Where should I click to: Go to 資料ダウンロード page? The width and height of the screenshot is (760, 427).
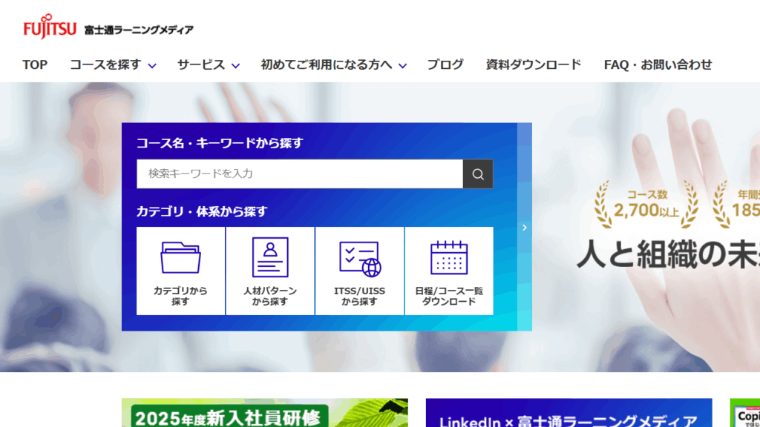pos(534,65)
